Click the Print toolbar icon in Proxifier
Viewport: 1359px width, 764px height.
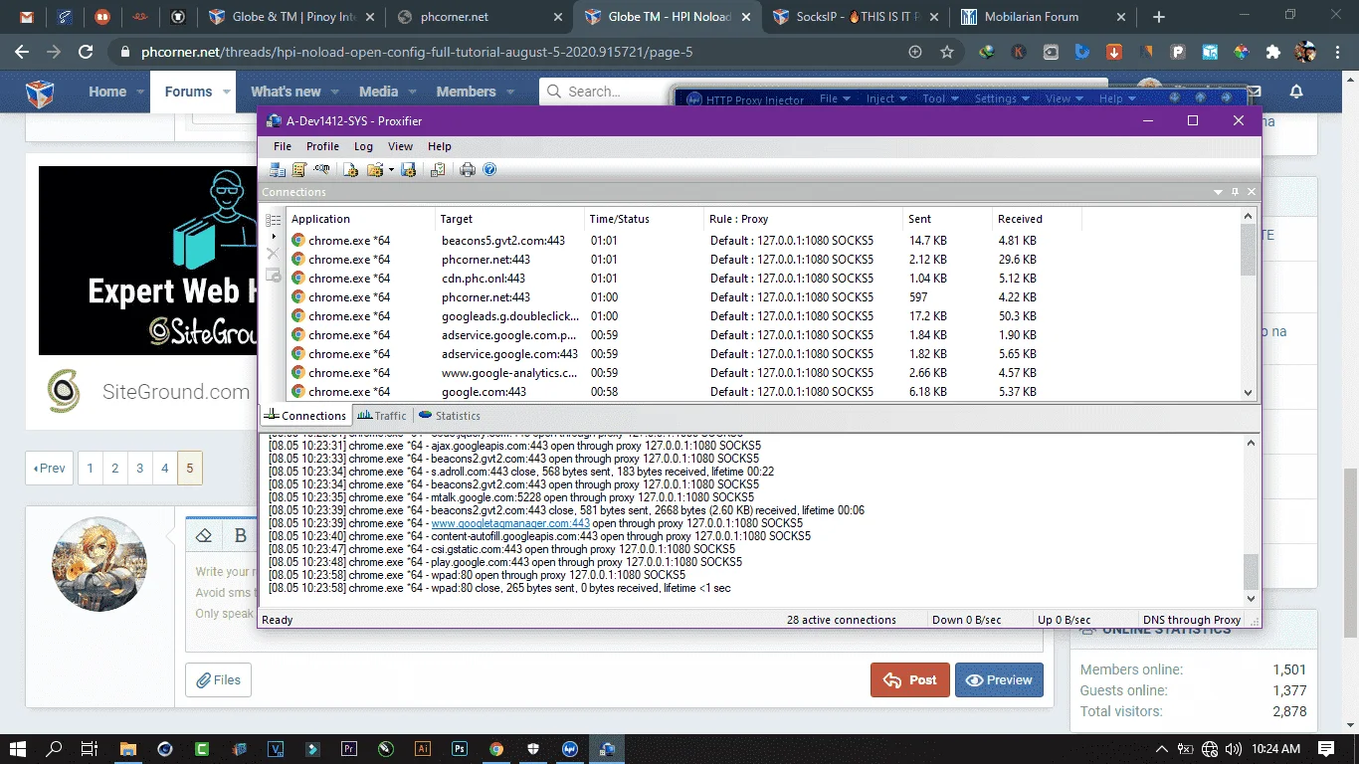pos(468,170)
